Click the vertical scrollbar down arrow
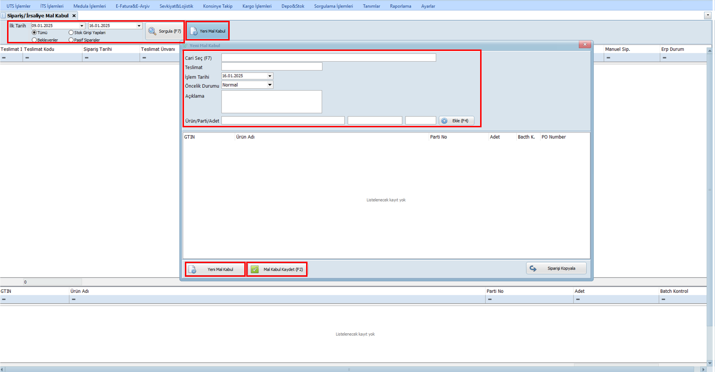 (710, 363)
